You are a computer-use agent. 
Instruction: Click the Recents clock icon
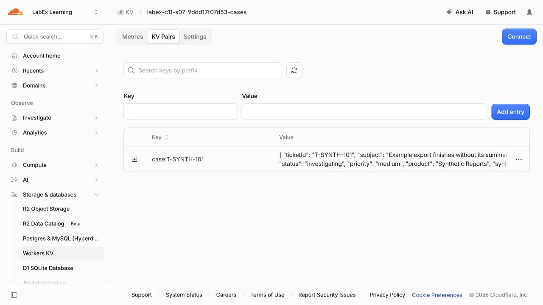pyautogui.click(x=14, y=71)
